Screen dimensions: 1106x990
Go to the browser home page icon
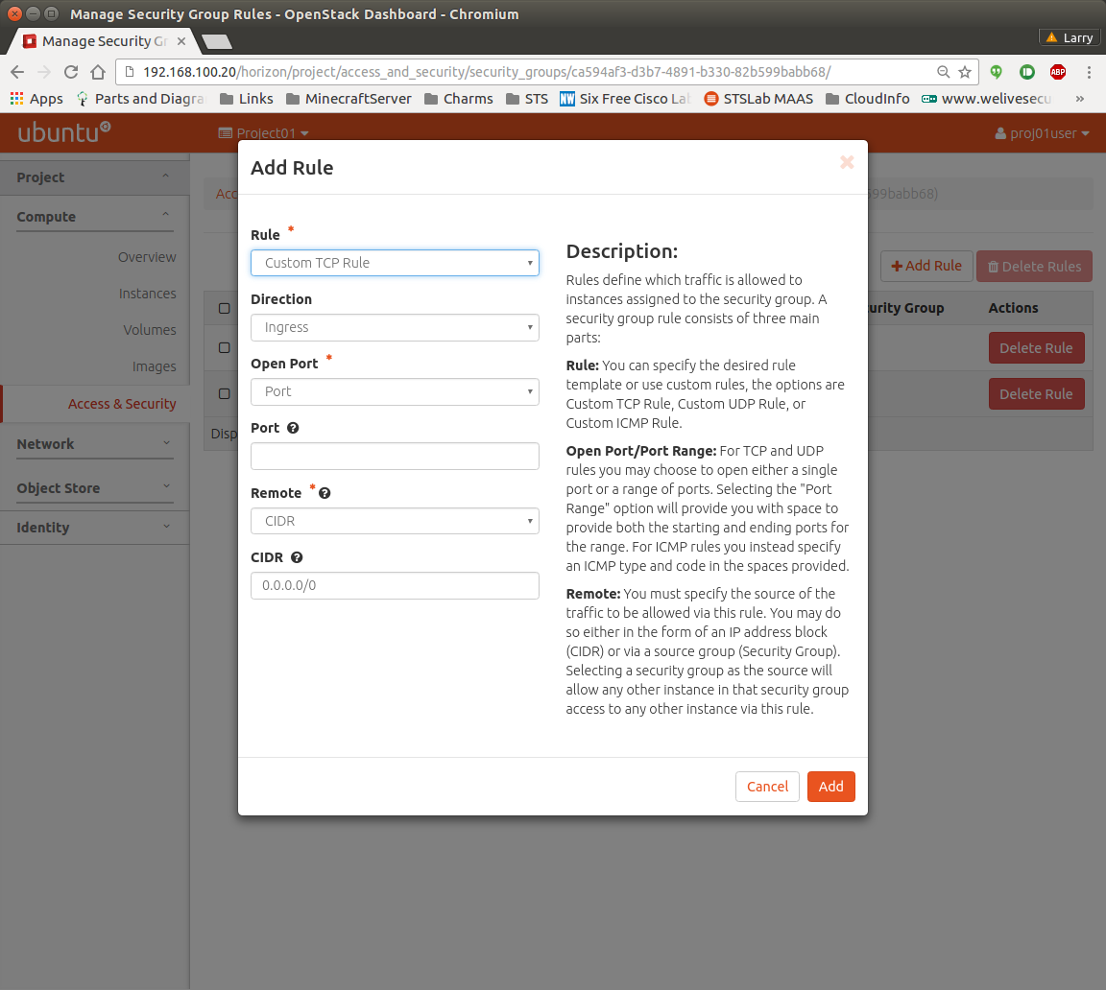pos(97,72)
